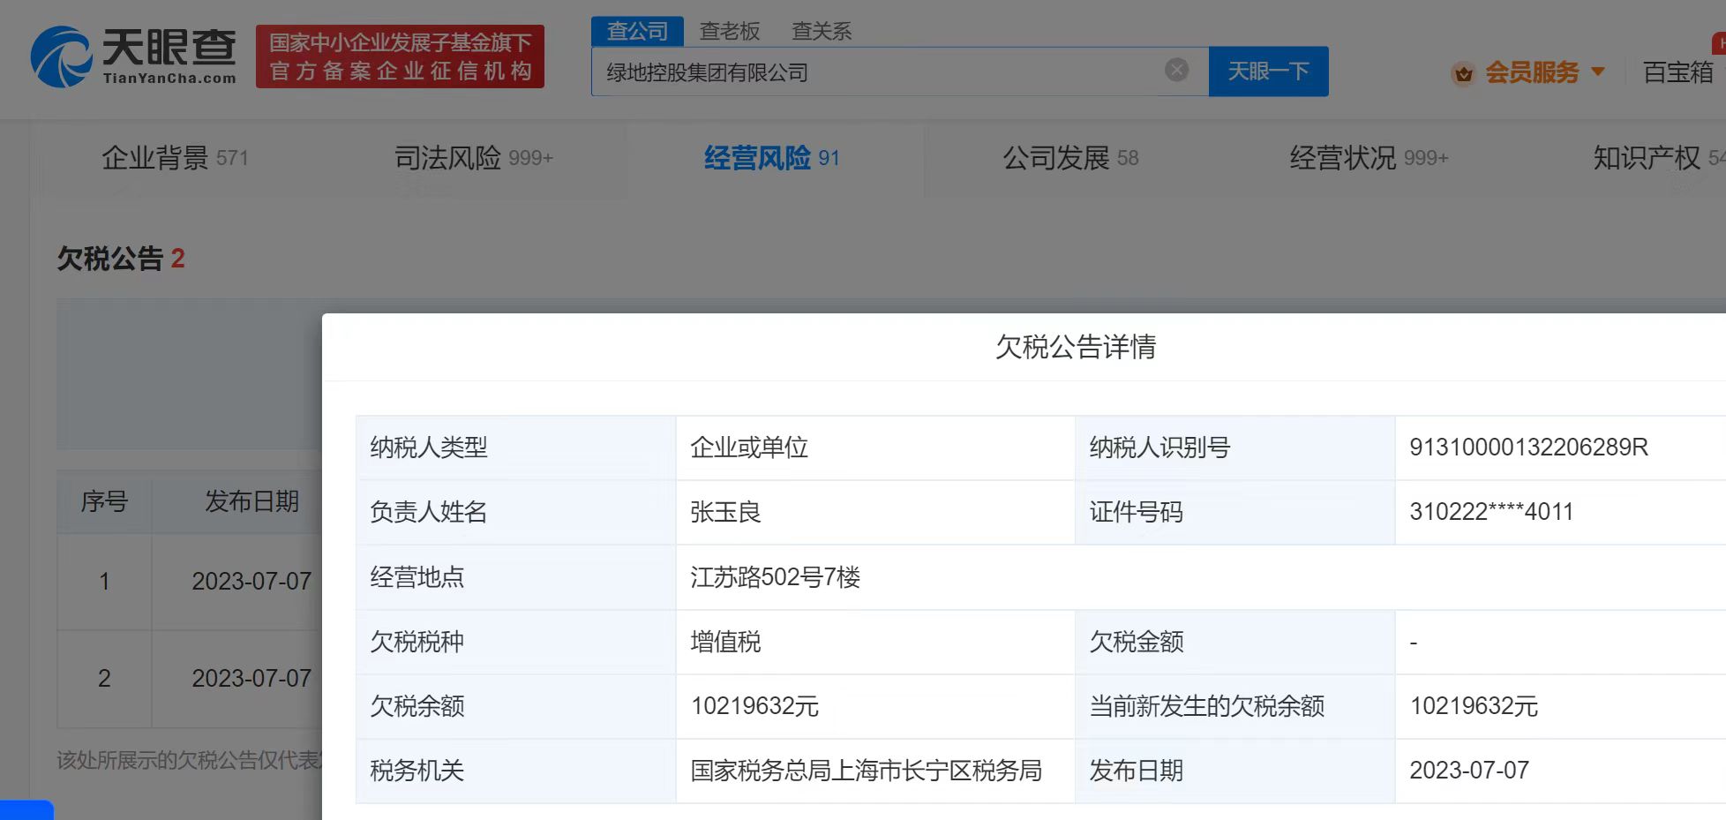This screenshot has height=820, width=1726.
Task: Select the 查公司 search tab
Action: tap(637, 31)
